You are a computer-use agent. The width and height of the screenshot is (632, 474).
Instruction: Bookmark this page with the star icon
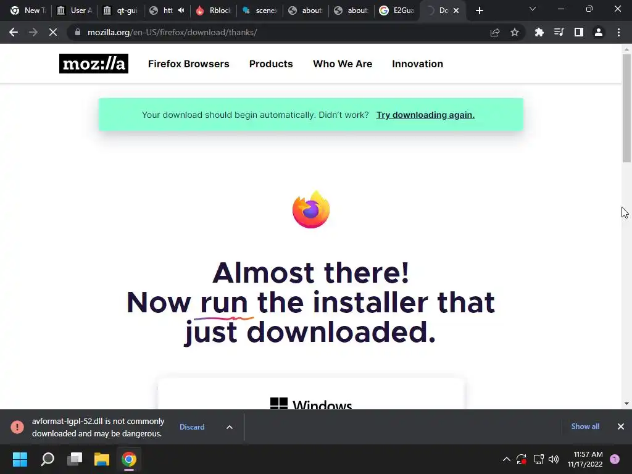(x=515, y=32)
